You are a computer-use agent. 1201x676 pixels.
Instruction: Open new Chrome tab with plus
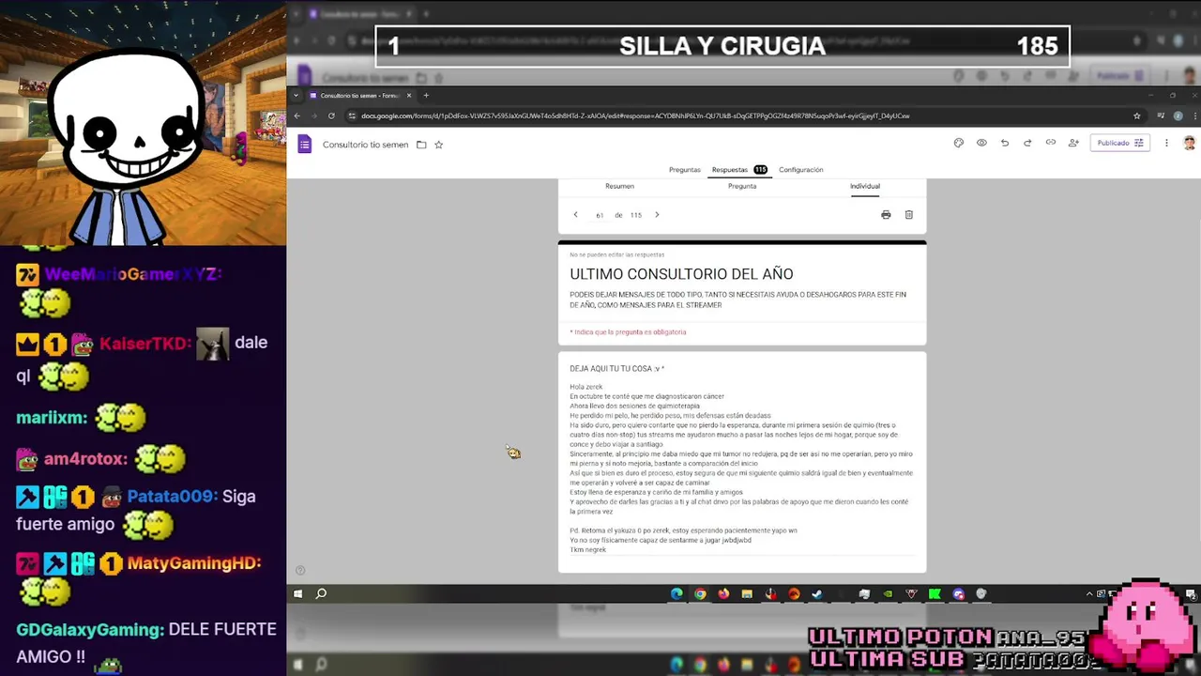pyautogui.click(x=426, y=95)
